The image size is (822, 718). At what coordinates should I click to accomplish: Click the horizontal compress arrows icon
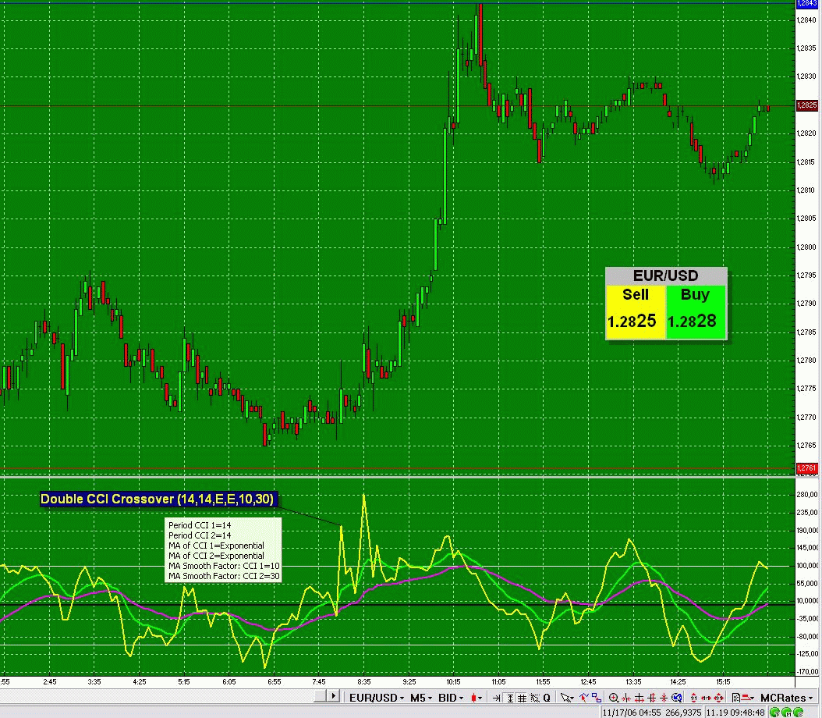tap(626, 698)
